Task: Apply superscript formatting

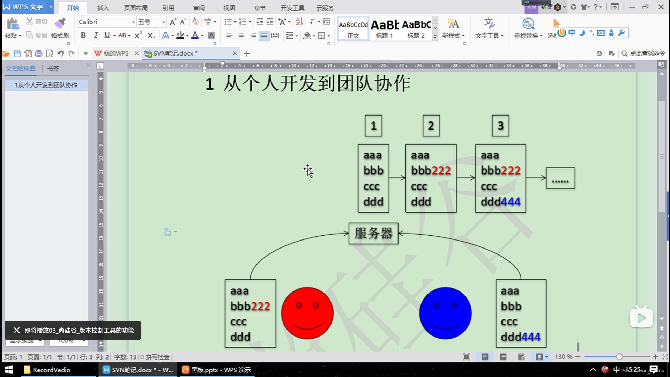Action: (137, 35)
